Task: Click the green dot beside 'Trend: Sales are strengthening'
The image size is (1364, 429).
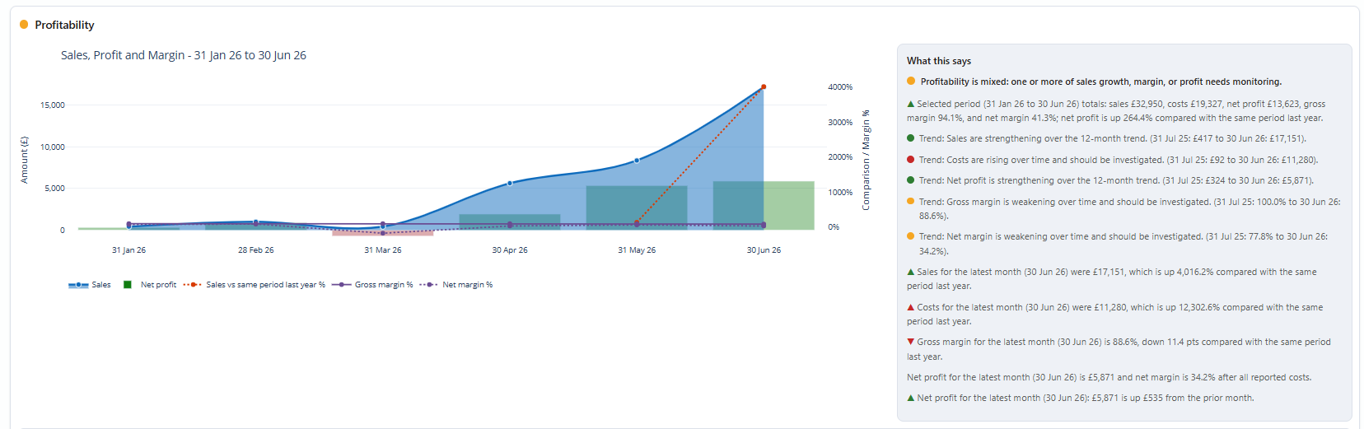Action: point(911,138)
